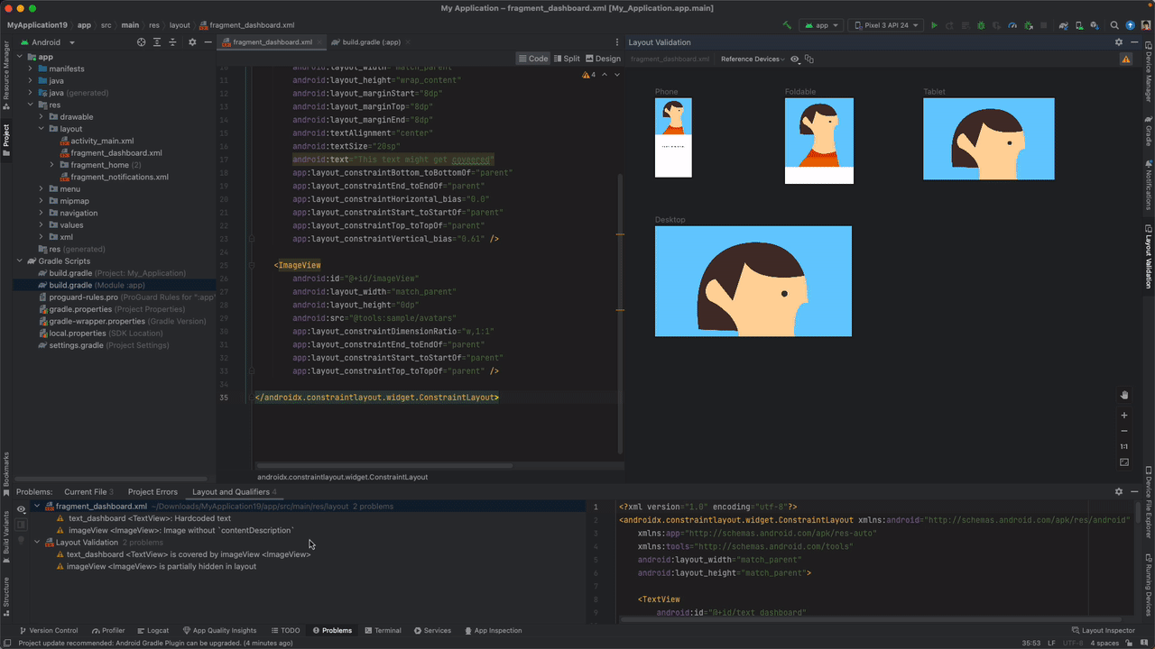The height and width of the screenshot is (649, 1155).
Task: Collapse the Layout Validation problems group
Action: pos(37,543)
